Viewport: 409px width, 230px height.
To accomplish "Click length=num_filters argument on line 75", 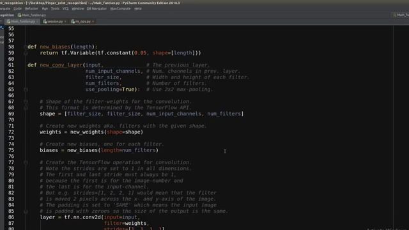I will [x=128, y=150].
